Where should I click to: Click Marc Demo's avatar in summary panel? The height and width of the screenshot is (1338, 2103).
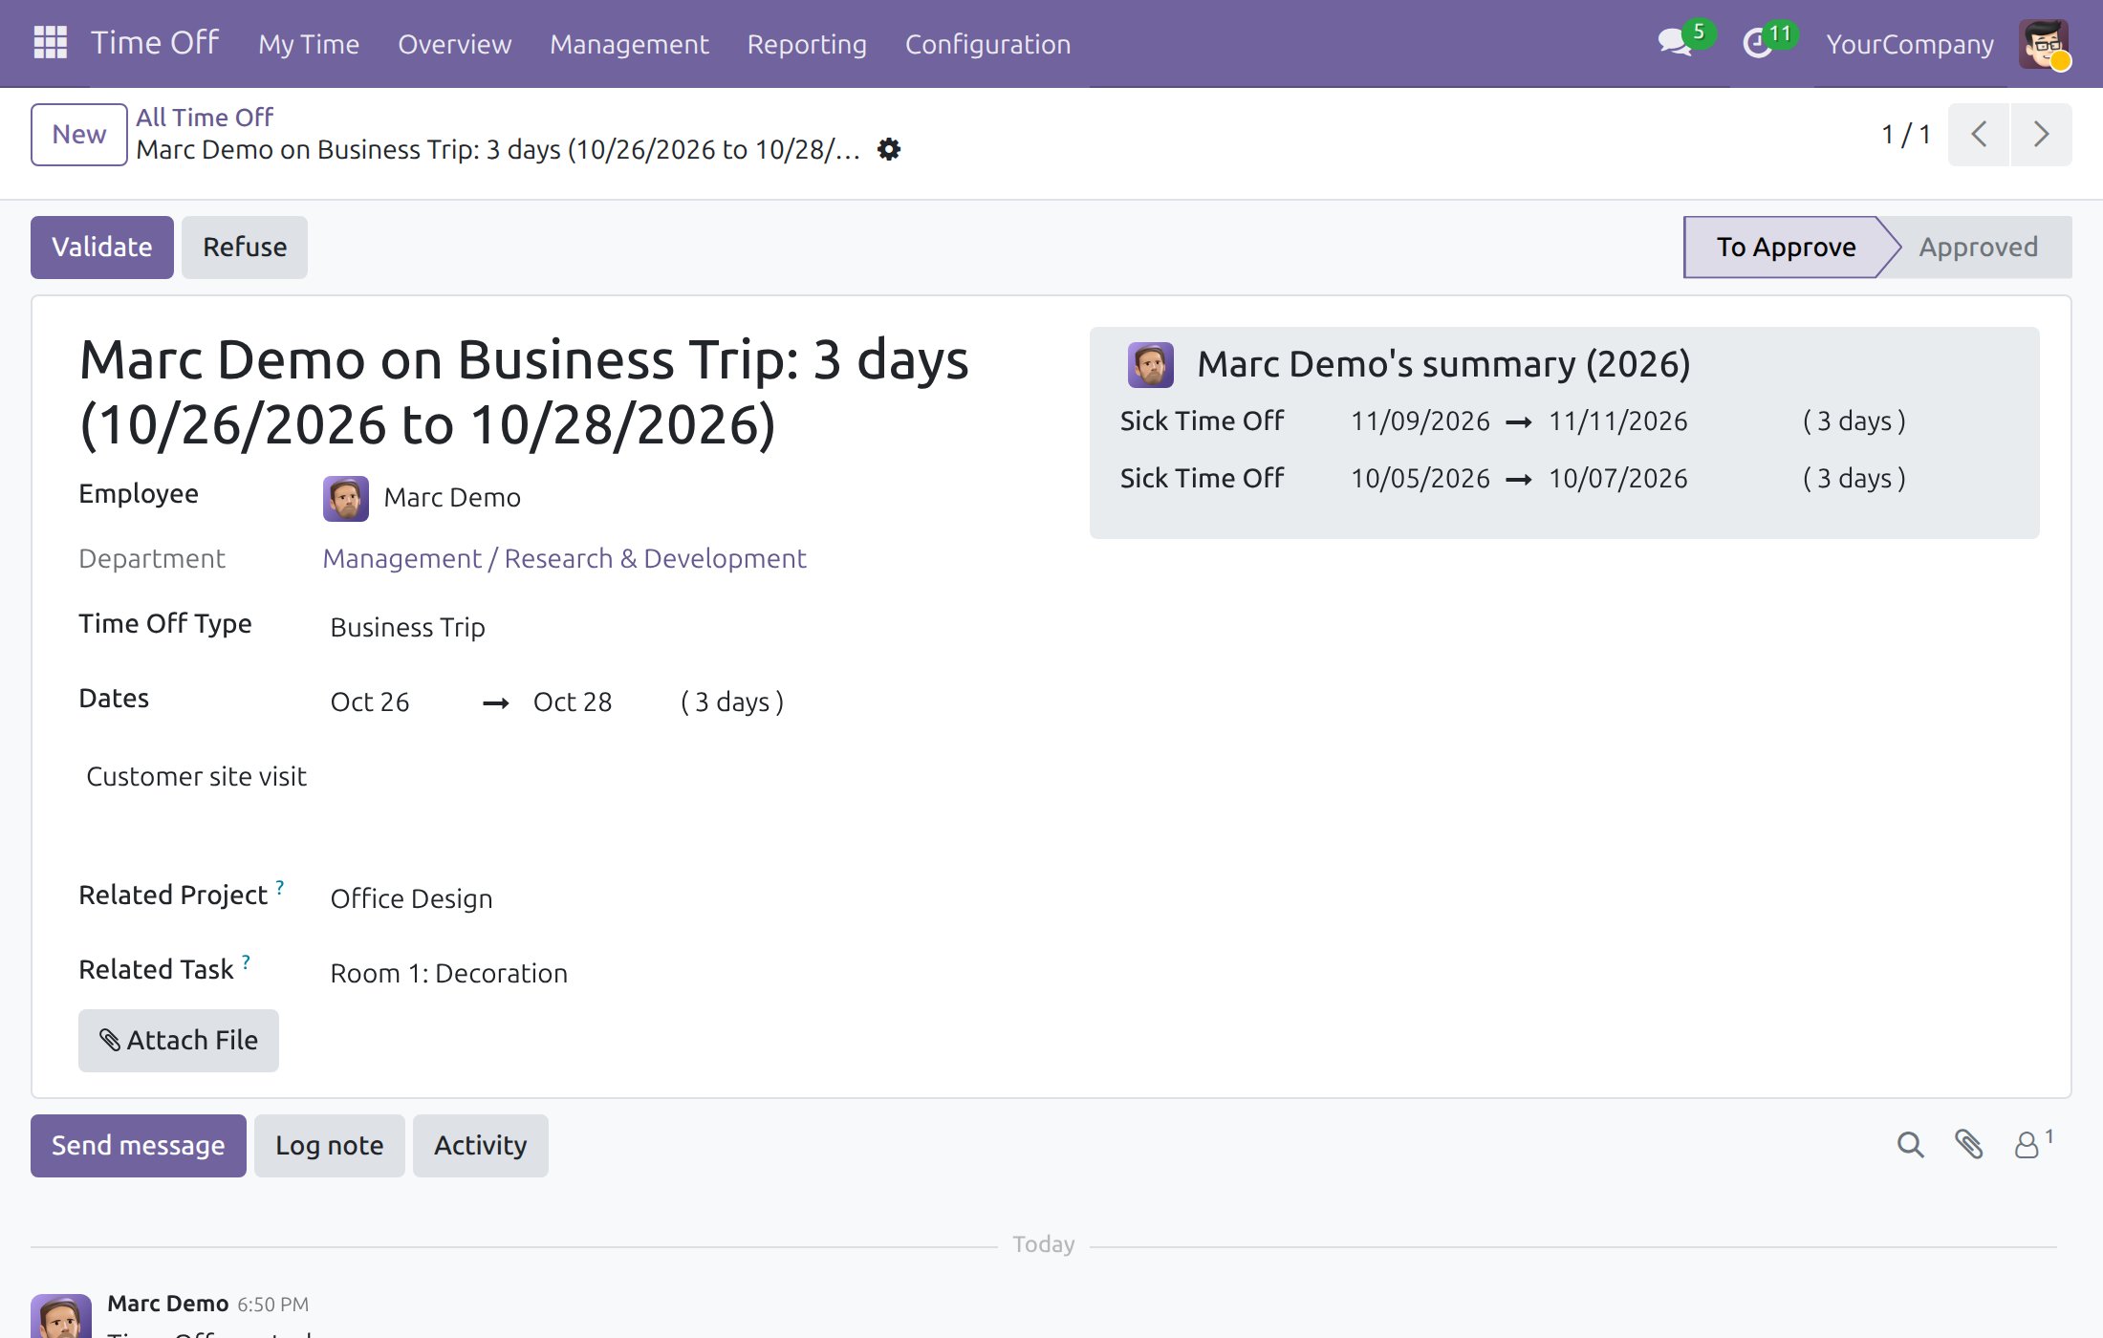tap(1150, 365)
